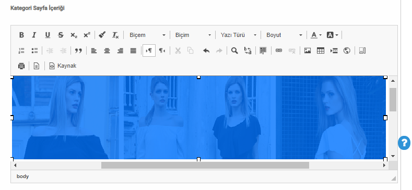Insert a numbered list
Viewport: 412px width, 190px height.
21,50
